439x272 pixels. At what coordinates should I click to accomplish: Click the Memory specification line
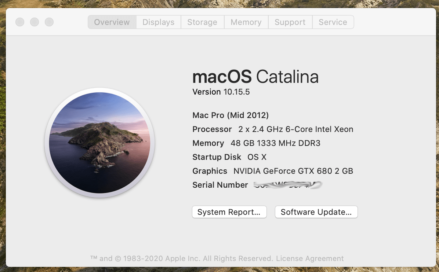256,143
